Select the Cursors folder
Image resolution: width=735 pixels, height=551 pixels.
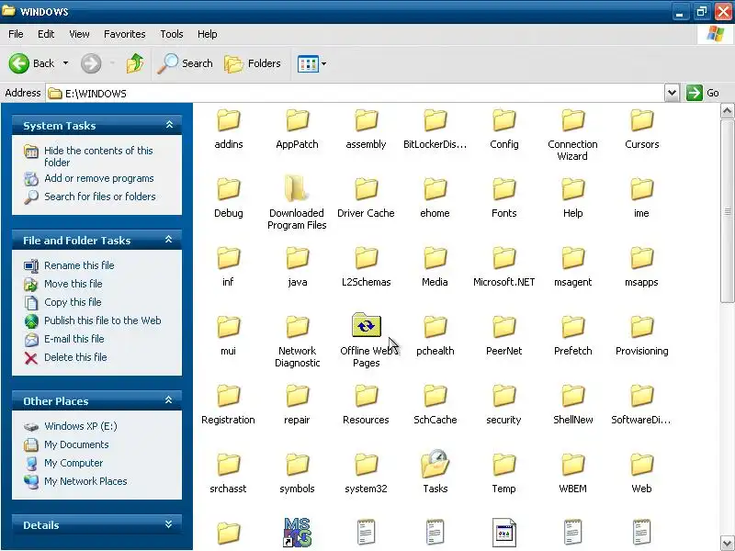(641, 129)
